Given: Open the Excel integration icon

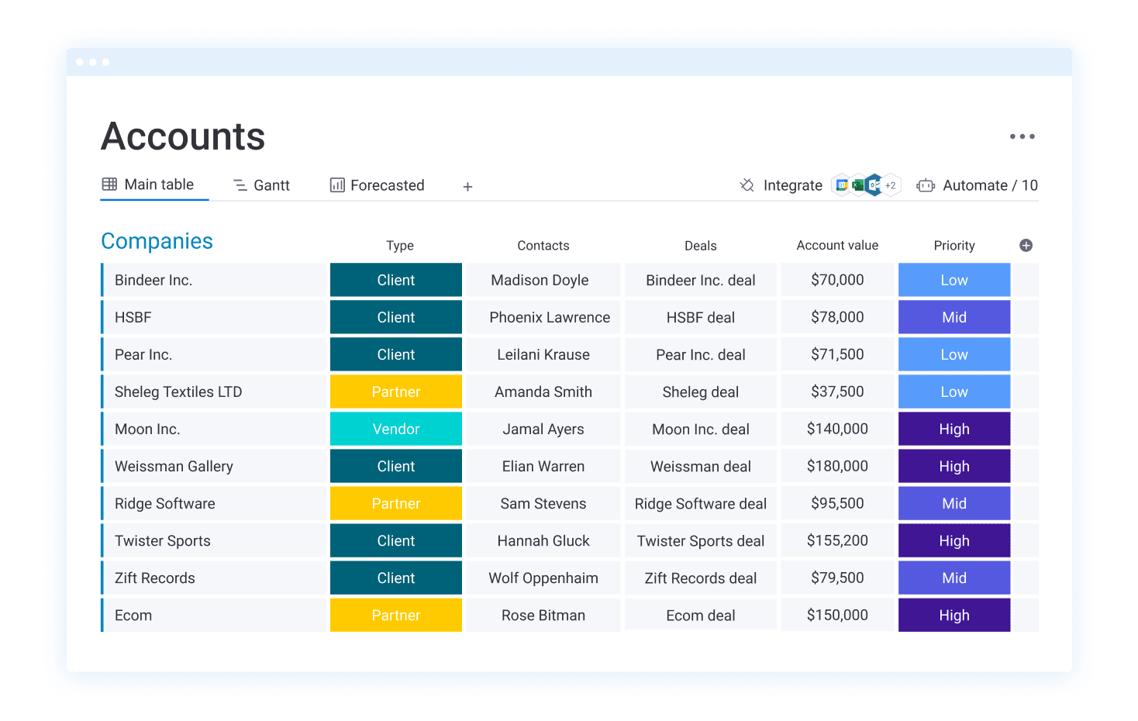Looking at the screenshot, I should 857,185.
